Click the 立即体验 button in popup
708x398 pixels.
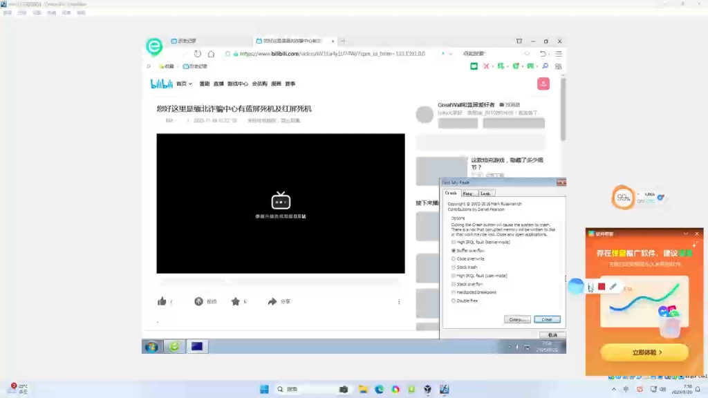tap(644, 352)
